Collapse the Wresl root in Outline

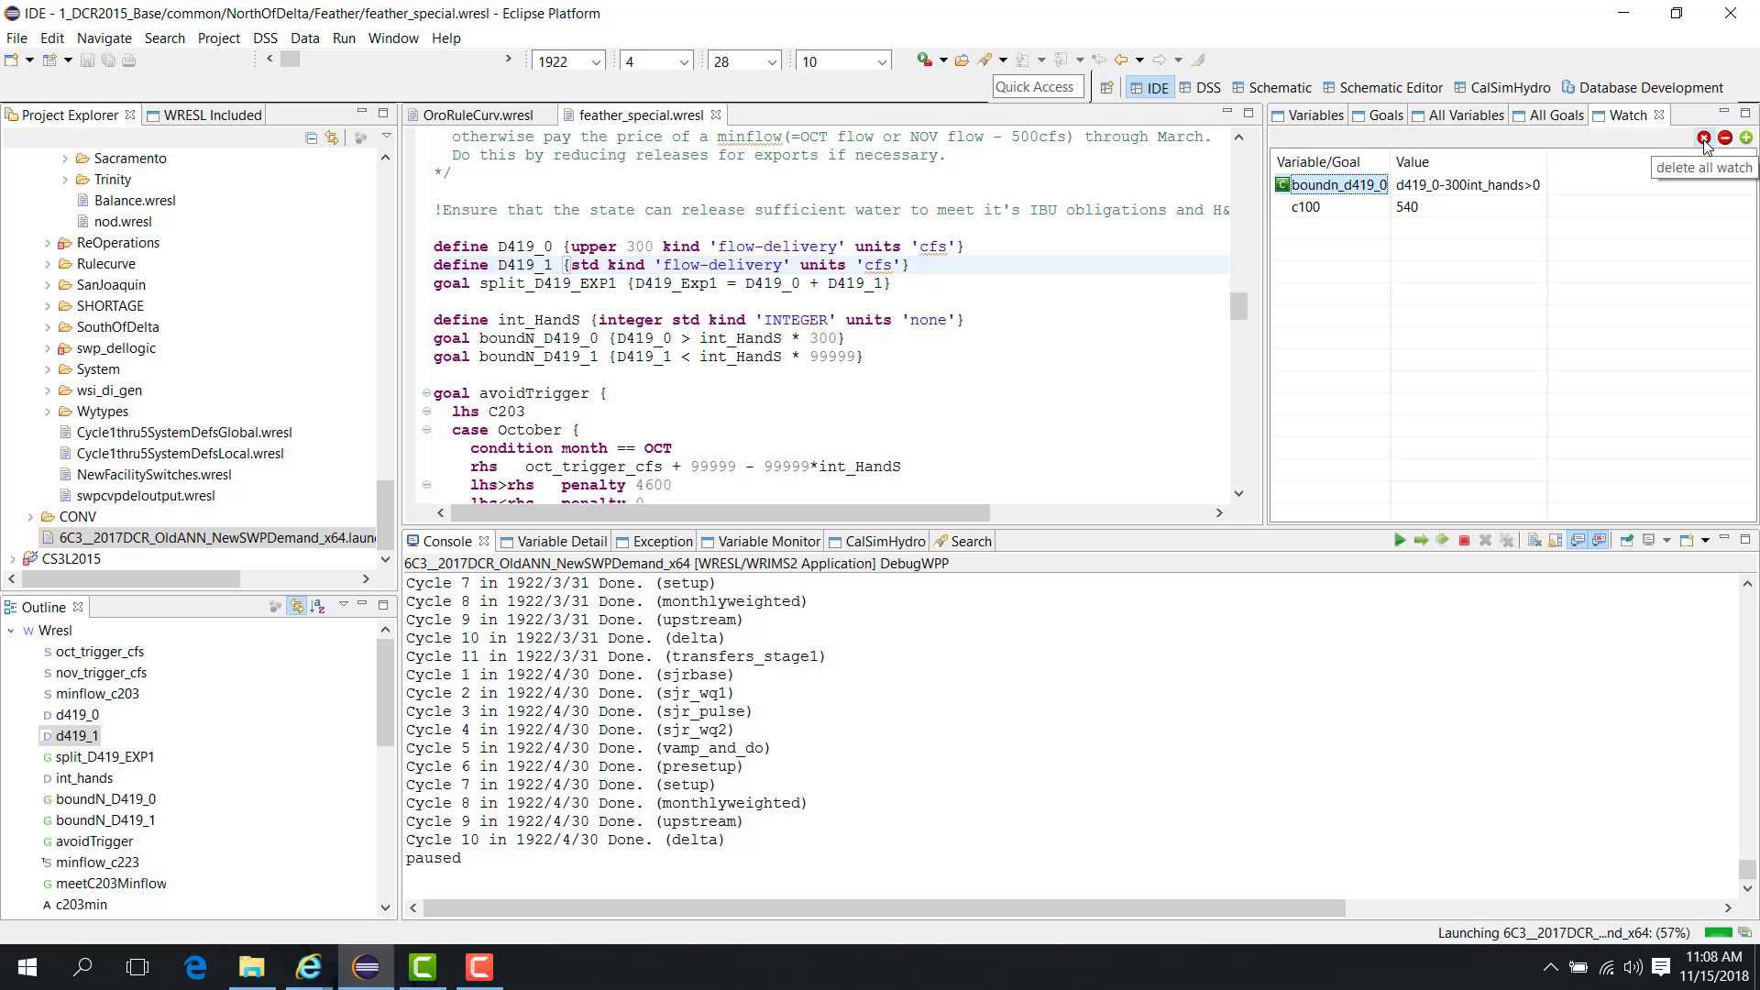point(11,631)
